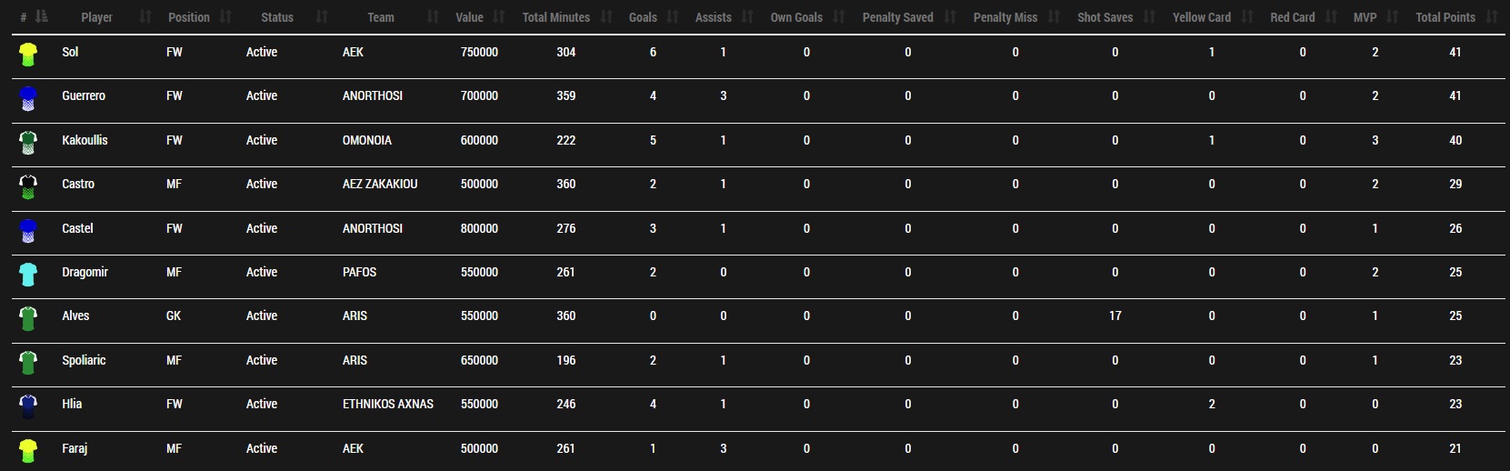This screenshot has width=1510, height=471.
Task: Click Sol's yellow AEK jersey icon
Action: [x=28, y=54]
